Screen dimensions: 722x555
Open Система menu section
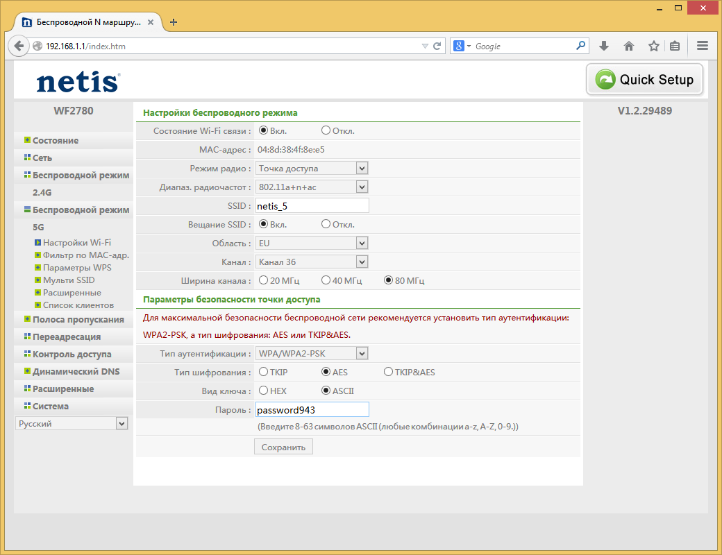tap(50, 407)
